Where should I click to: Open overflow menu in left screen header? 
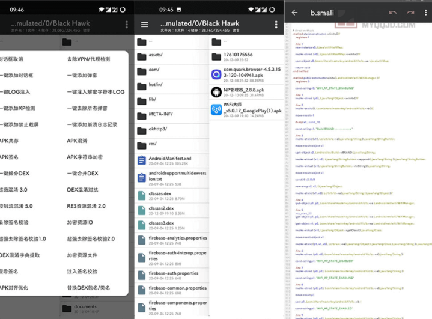click(x=127, y=25)
